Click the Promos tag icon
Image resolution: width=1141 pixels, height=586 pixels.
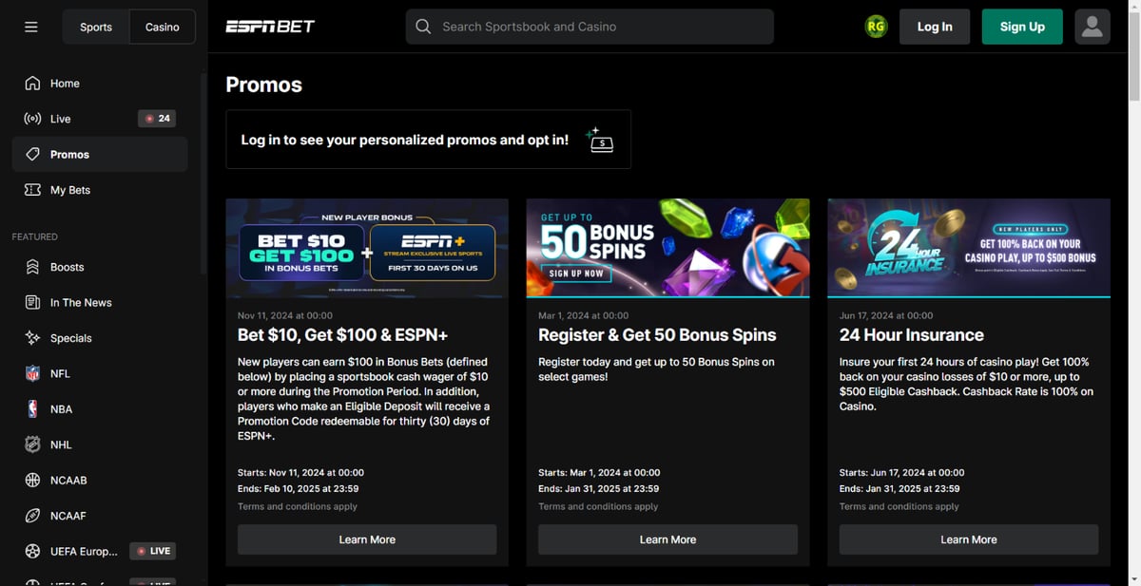(x=32, y=154)
